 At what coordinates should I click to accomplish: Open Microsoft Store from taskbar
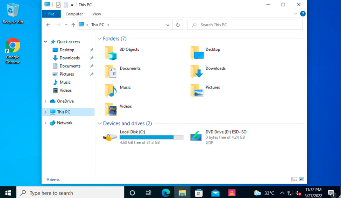coord(199,193)
